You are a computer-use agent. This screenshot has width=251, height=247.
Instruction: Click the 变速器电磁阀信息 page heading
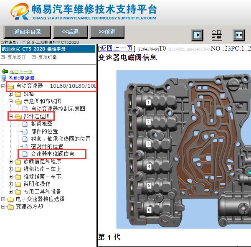pyautogui.click(x=127, y=57)
